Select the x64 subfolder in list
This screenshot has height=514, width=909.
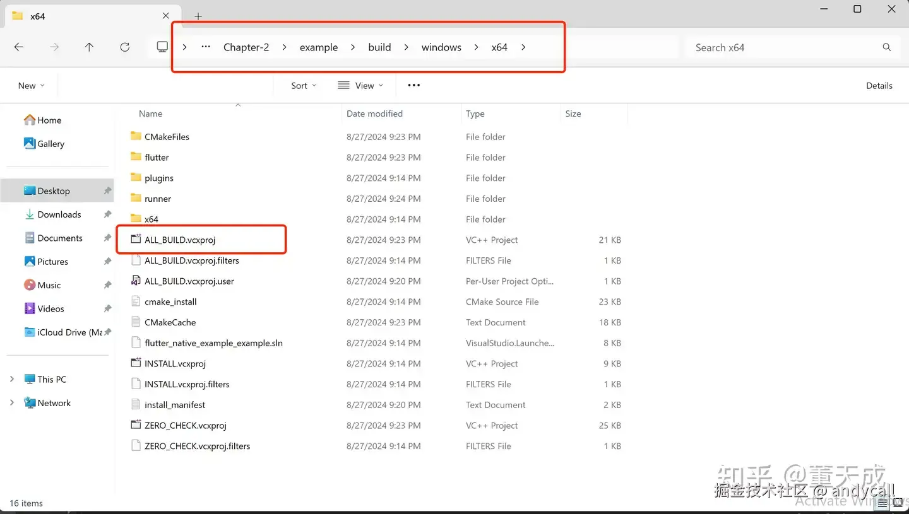coord(151,219)
